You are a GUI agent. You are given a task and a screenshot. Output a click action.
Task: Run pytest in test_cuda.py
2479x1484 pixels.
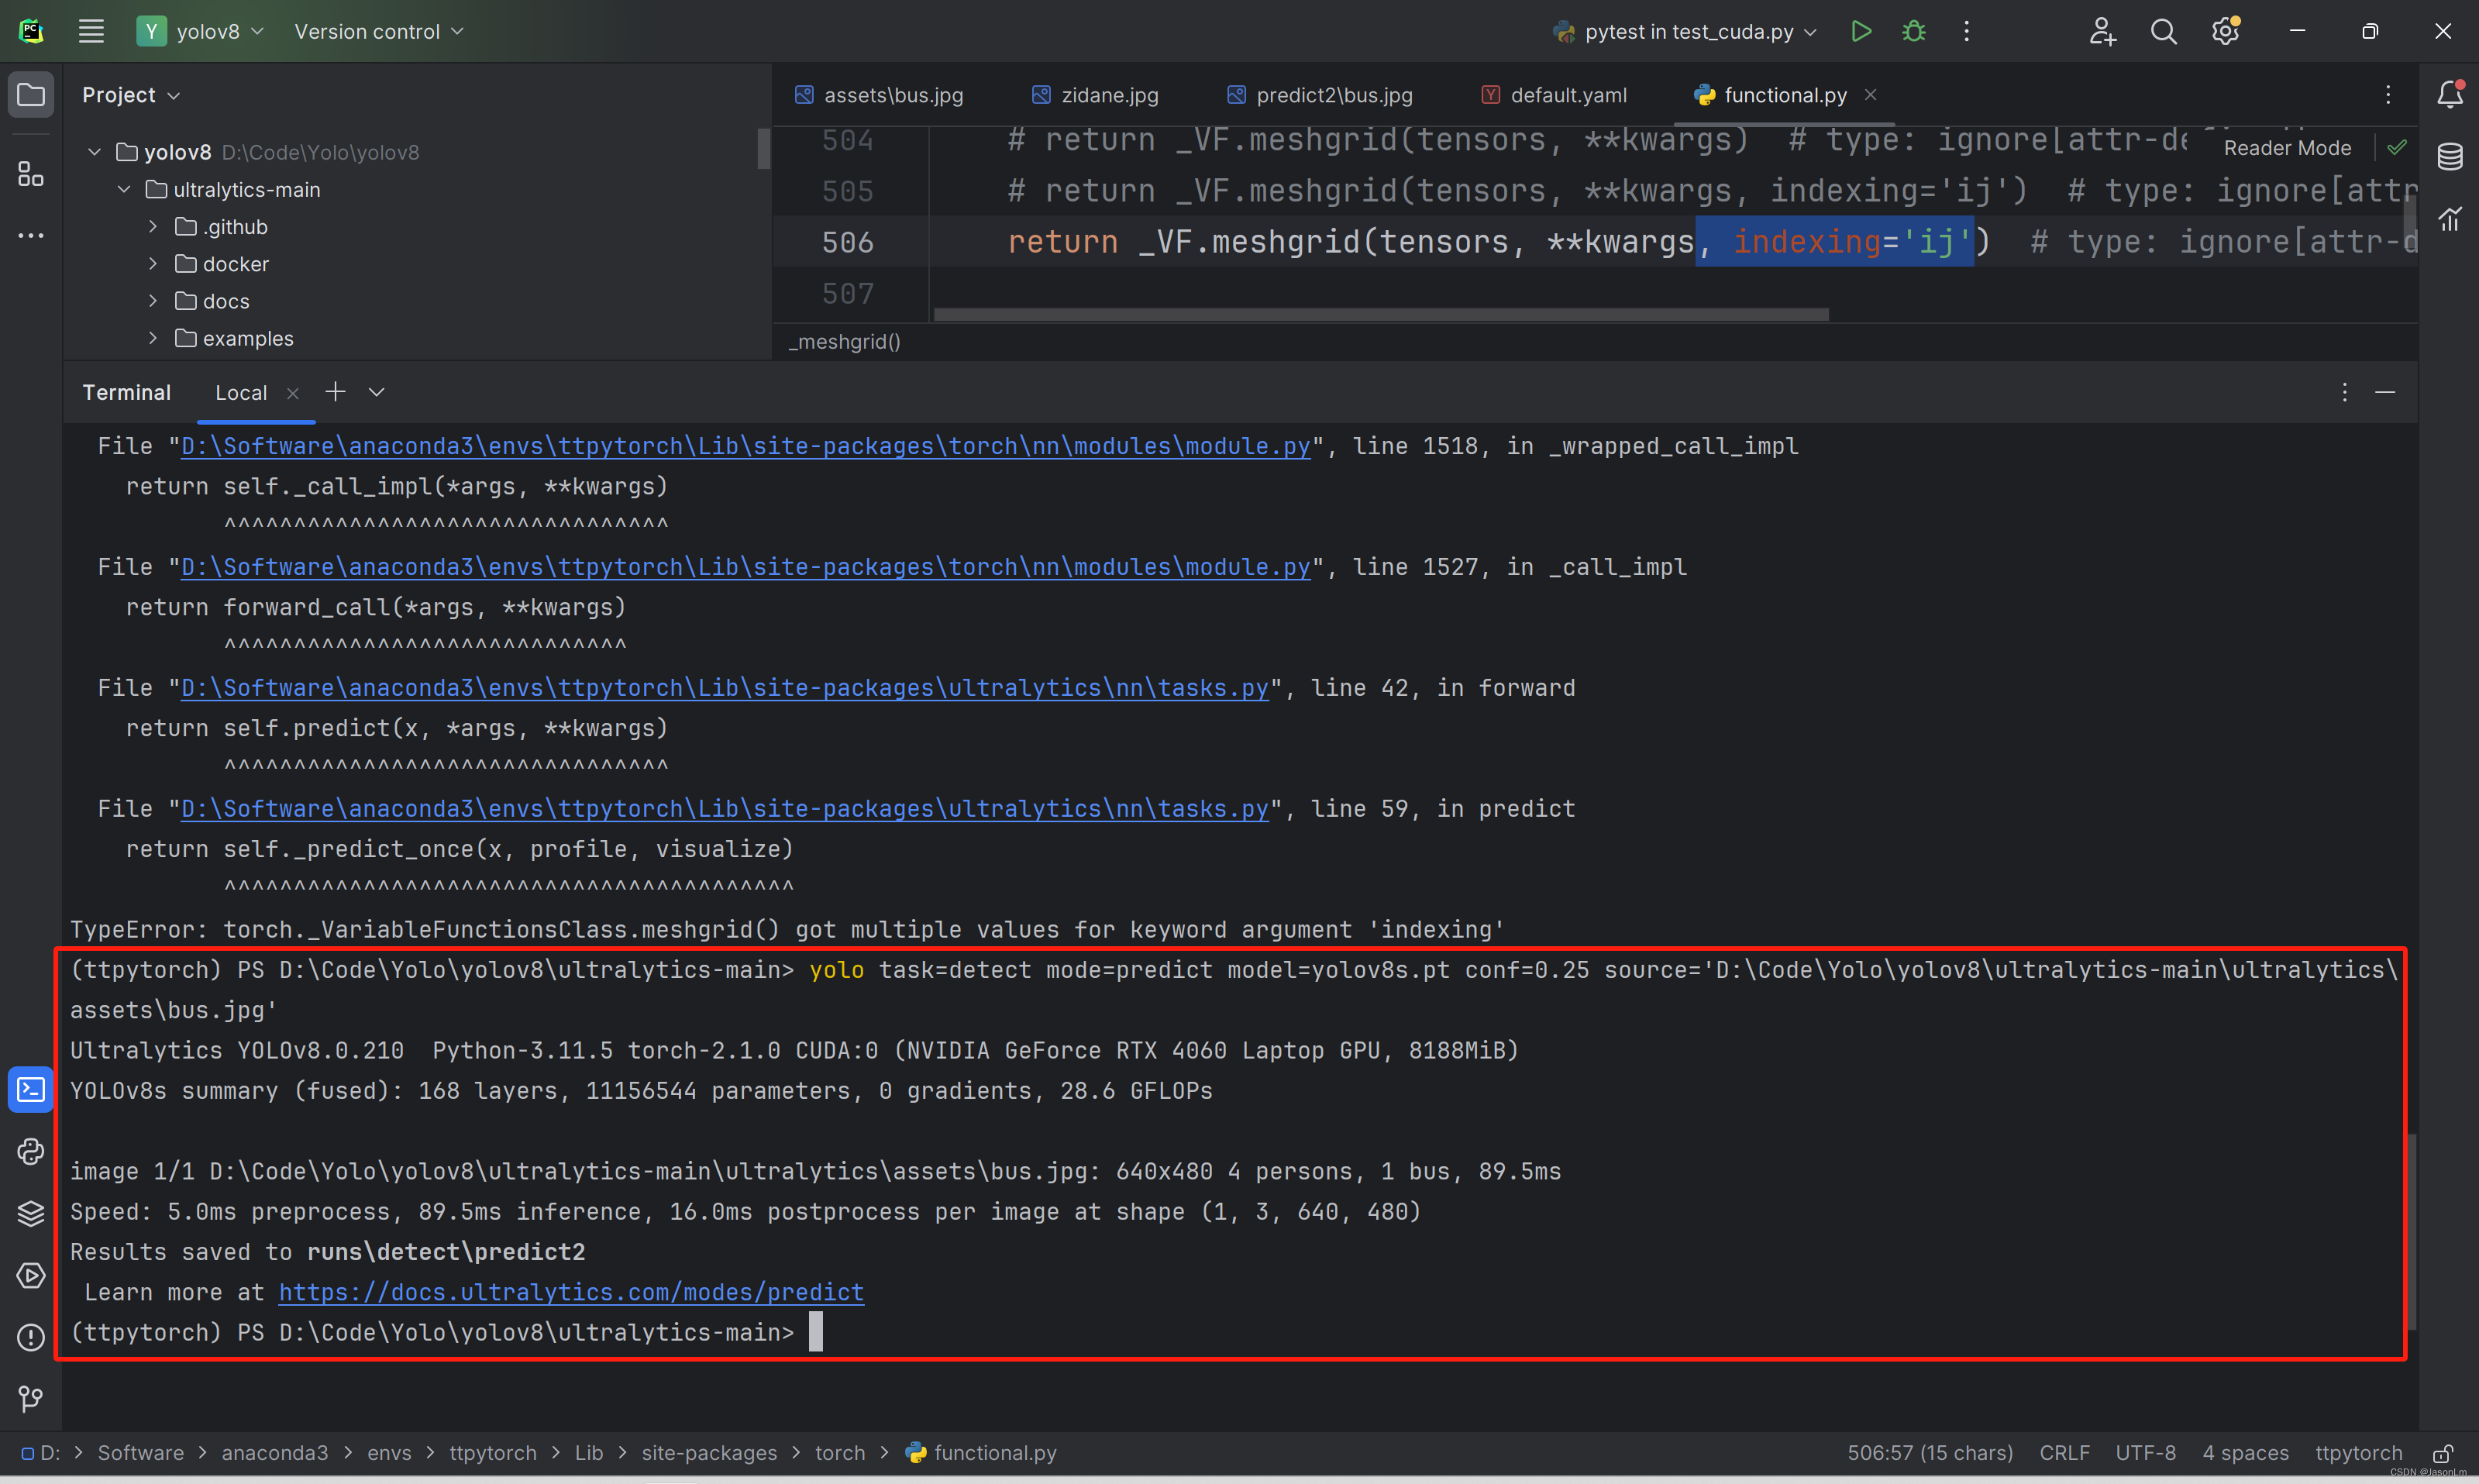coord(1861,31)
